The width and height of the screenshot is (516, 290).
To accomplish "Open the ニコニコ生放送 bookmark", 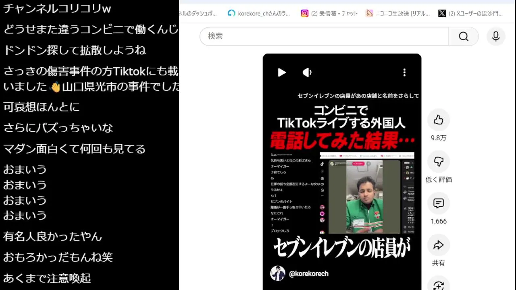I will point(397,13).
